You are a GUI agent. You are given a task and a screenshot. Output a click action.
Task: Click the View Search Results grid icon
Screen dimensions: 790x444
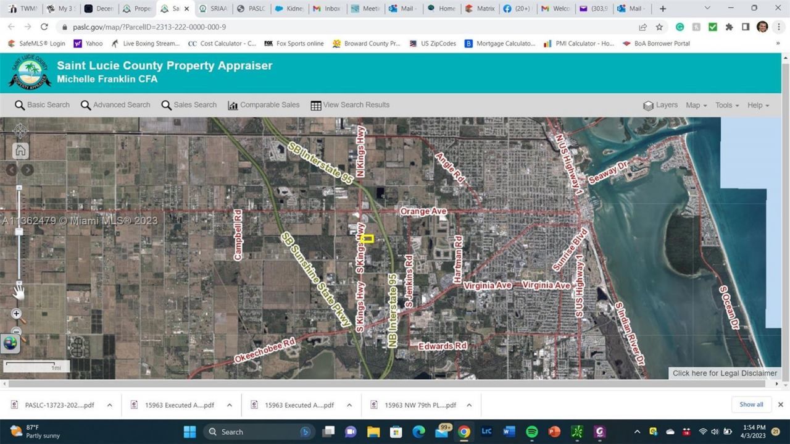(315, 105)
